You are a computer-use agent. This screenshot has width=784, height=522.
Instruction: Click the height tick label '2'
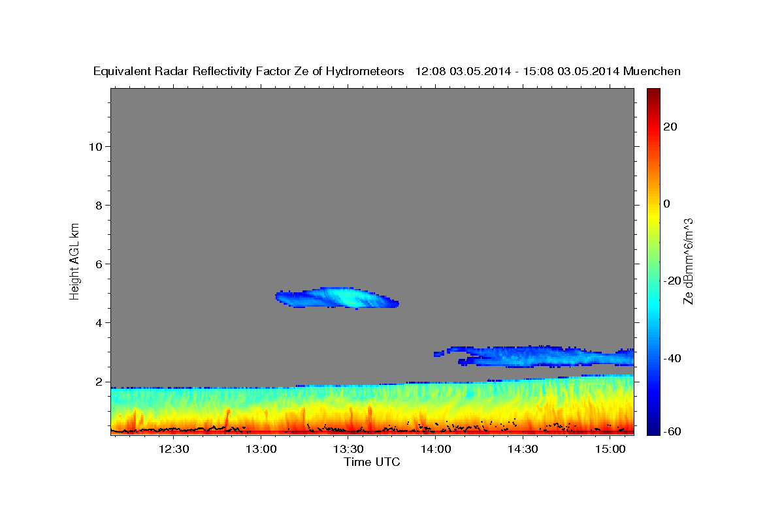100,382
